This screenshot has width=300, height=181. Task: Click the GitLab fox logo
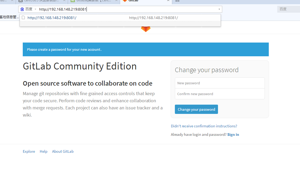[146, 29]
